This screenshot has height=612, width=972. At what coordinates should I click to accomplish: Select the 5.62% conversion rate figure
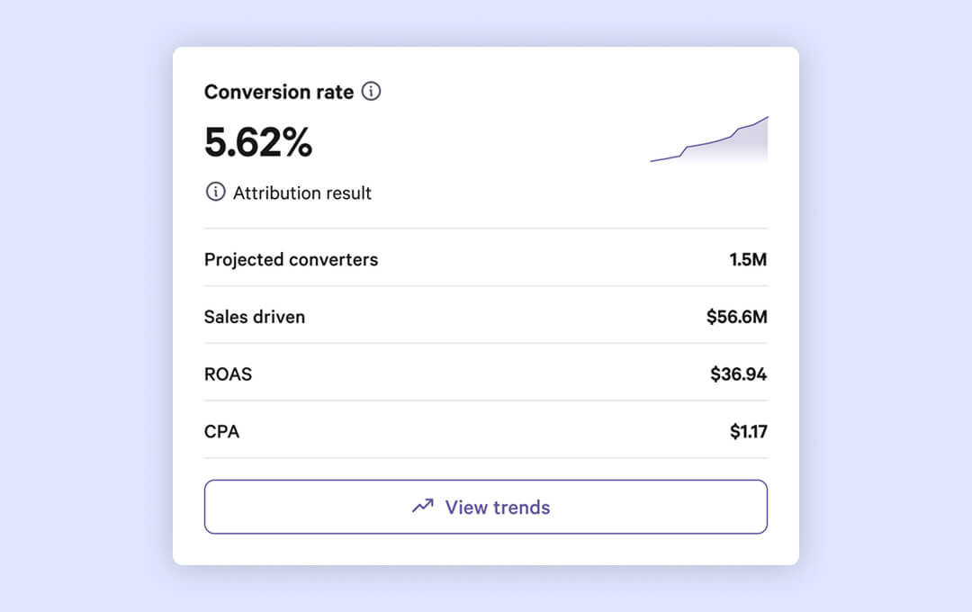click(258, 142)
